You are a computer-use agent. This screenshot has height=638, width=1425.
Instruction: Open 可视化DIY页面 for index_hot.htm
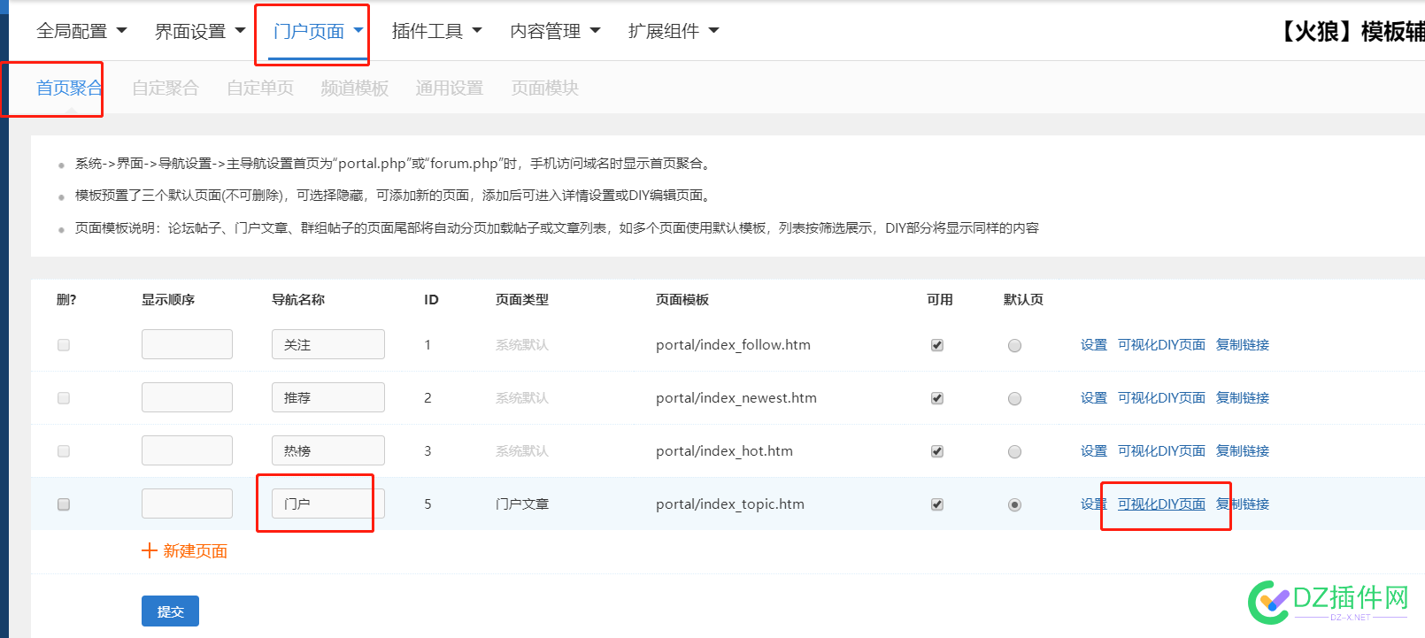pos(1161,451)
